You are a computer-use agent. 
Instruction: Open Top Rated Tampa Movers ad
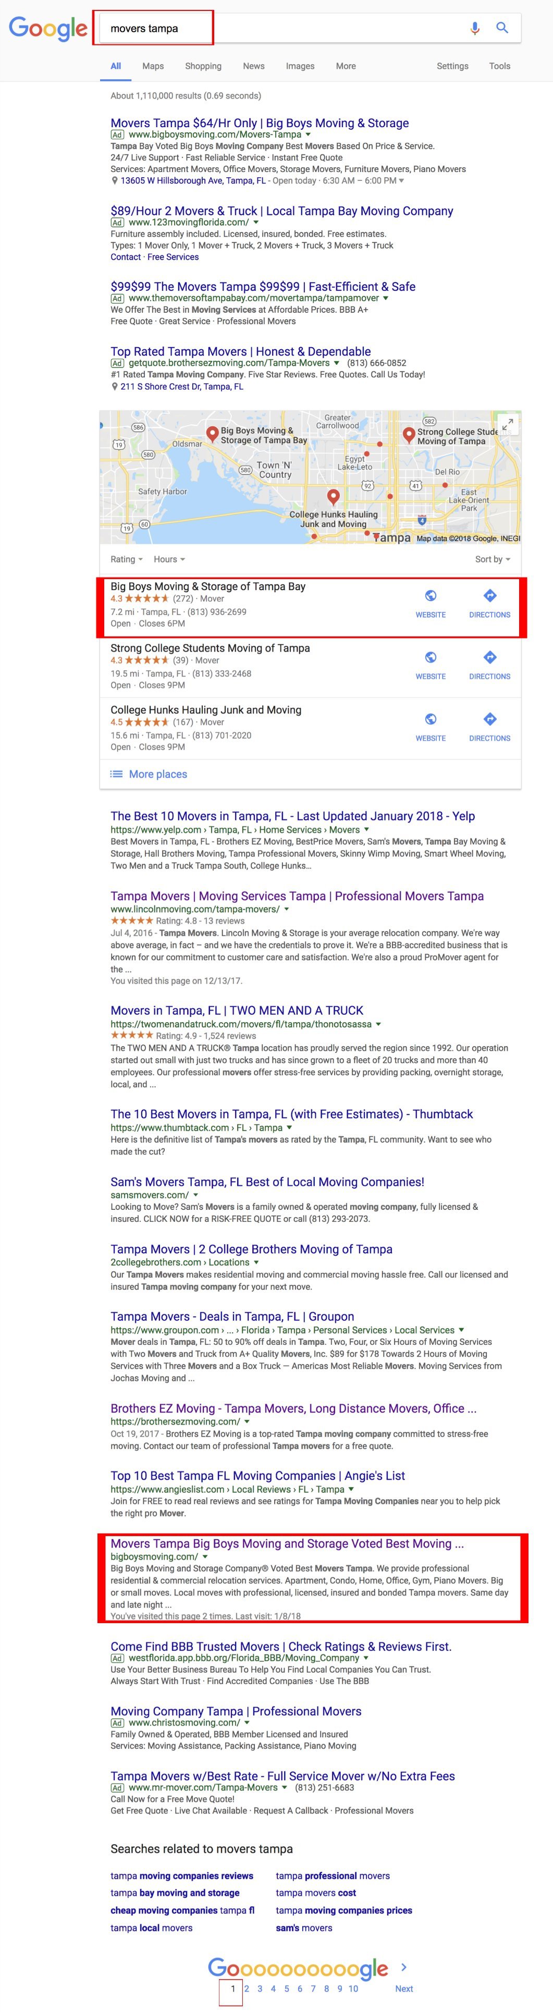pos(241,351)
